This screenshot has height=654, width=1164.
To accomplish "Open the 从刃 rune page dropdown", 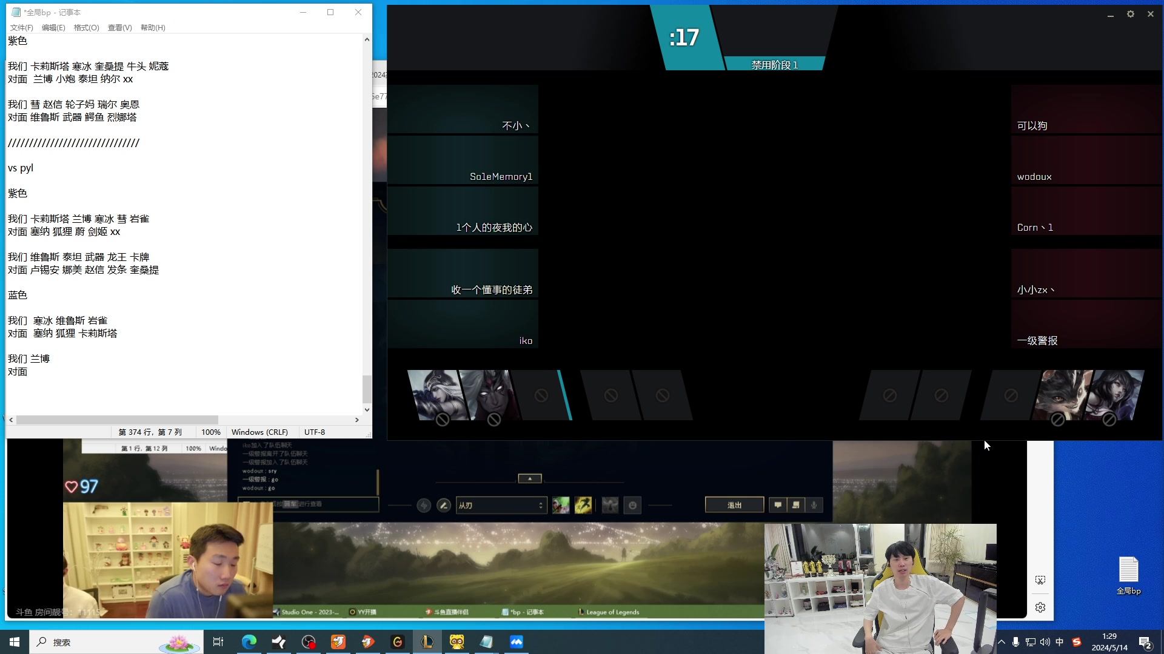I will tap(501, 505).
